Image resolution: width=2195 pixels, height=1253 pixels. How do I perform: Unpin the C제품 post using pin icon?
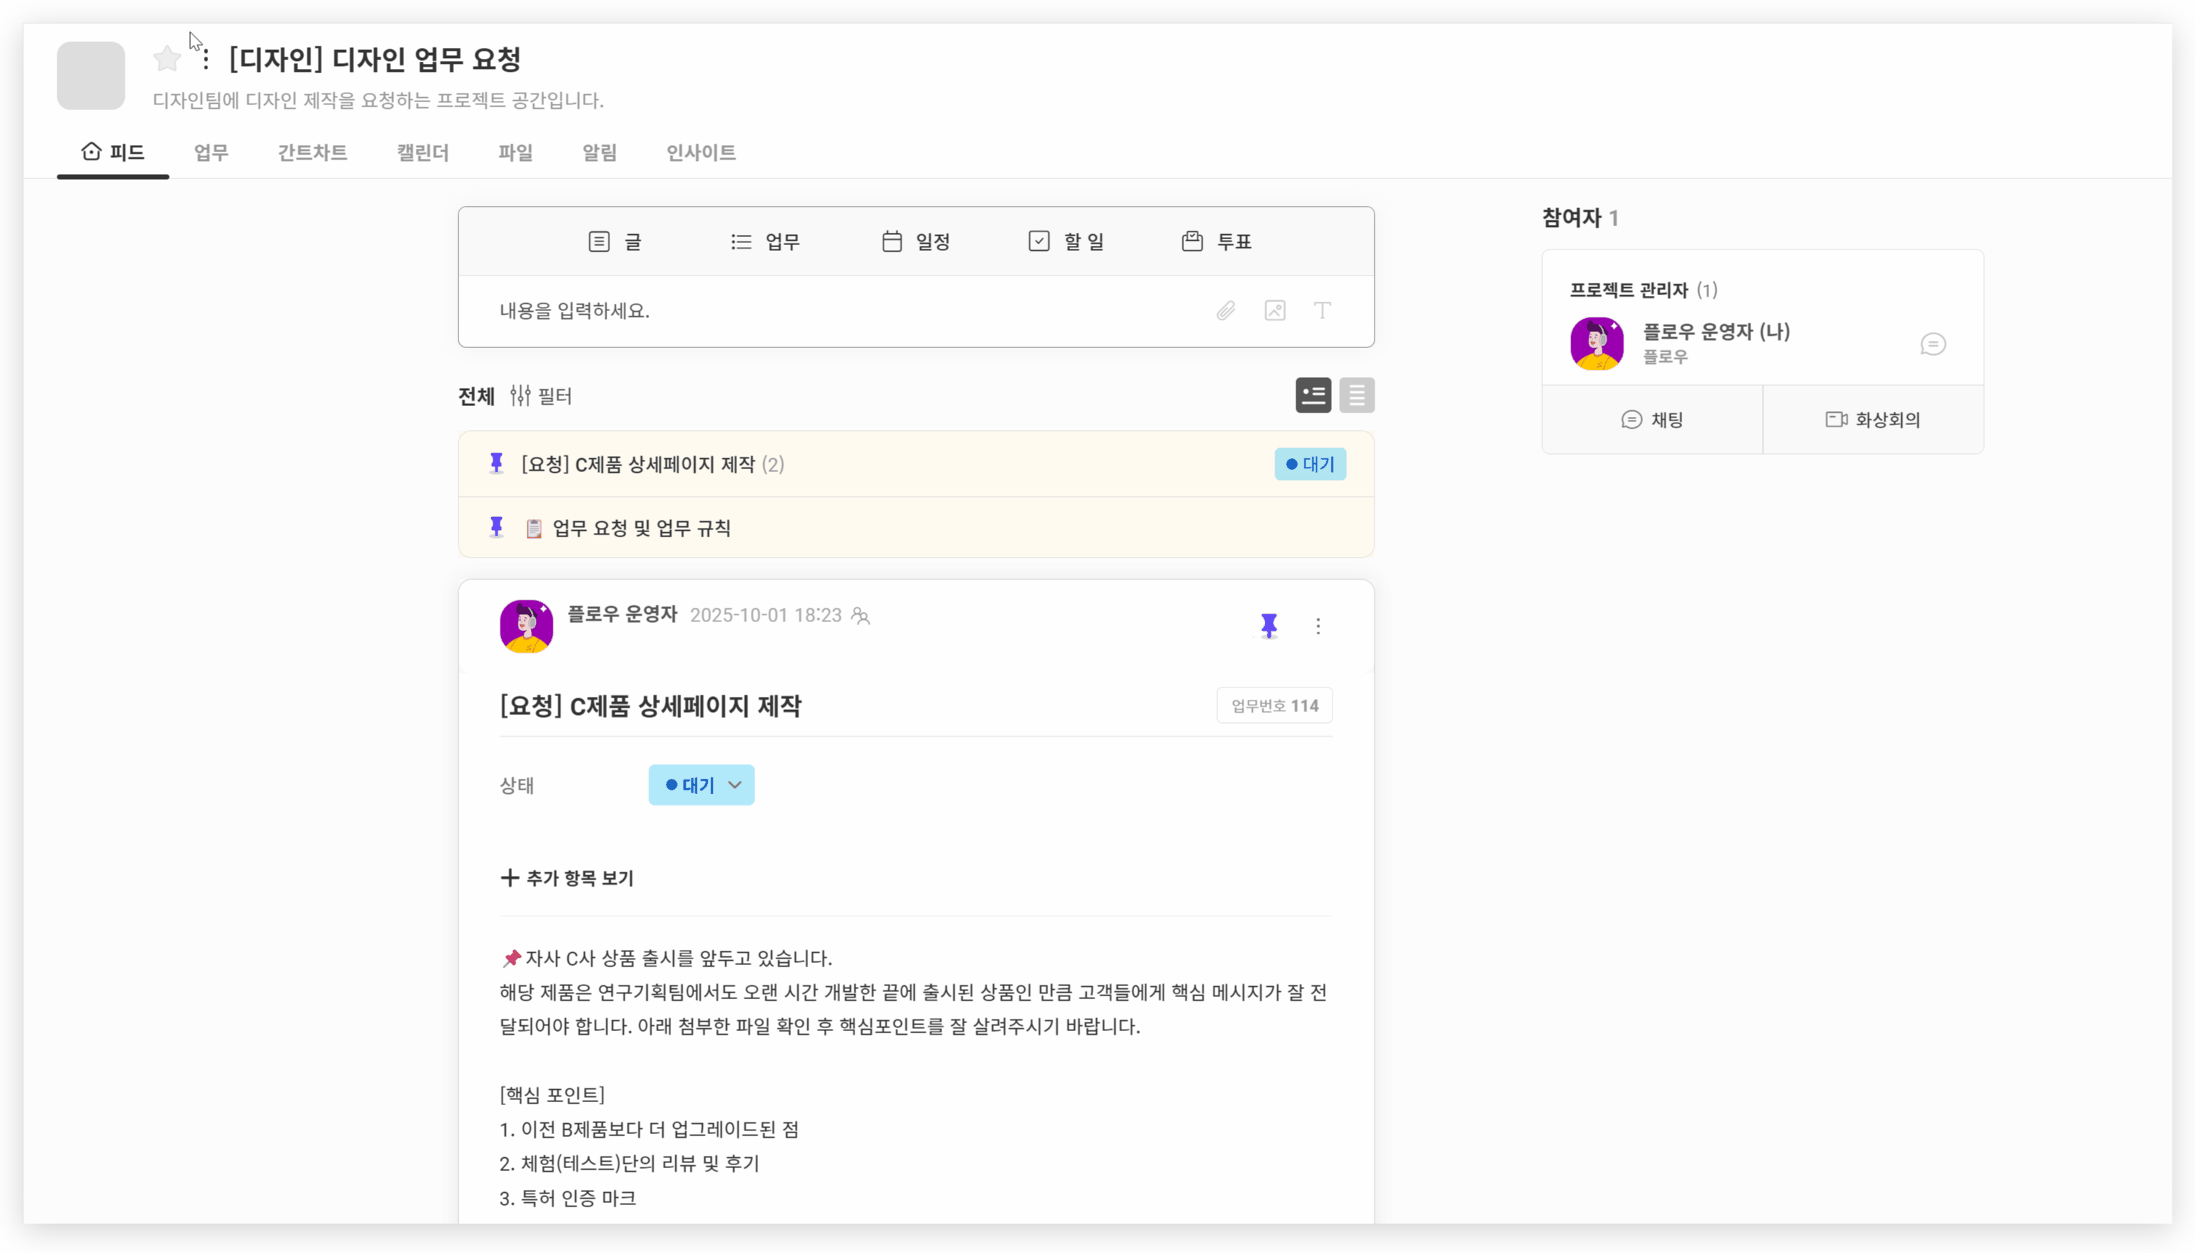1268,626
